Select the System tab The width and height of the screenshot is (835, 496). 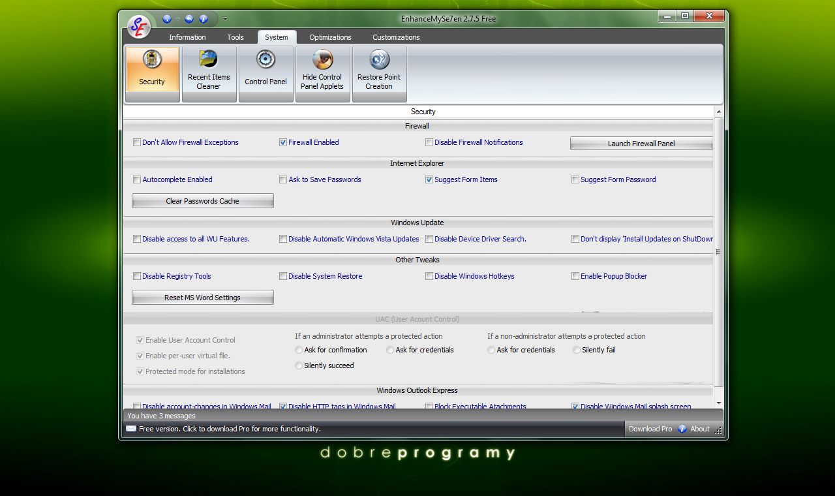(x=277, y=37)
